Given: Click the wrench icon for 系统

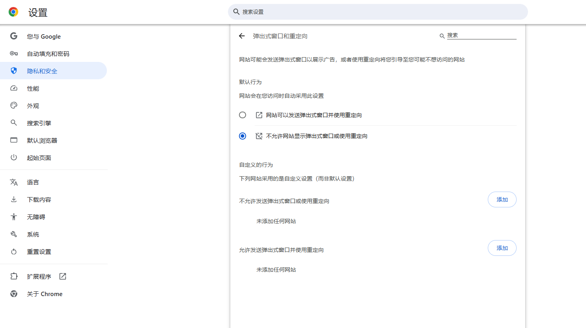Looking at the screenshot, I should click(x=14, y=234).
